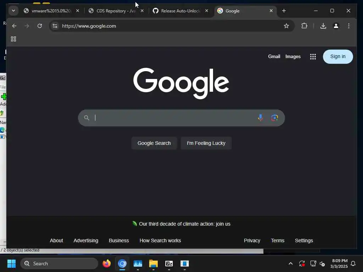
Task: Close the Release Auto-Unlock tab
Action: point(207,11)
